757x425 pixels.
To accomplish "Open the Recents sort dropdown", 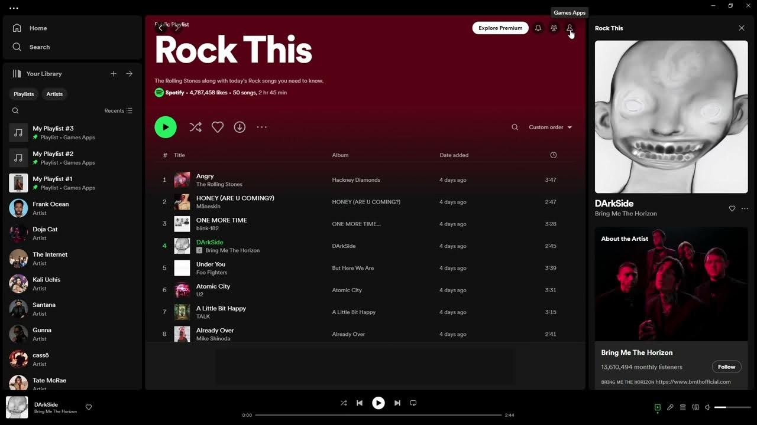I will tap(118, 110).
